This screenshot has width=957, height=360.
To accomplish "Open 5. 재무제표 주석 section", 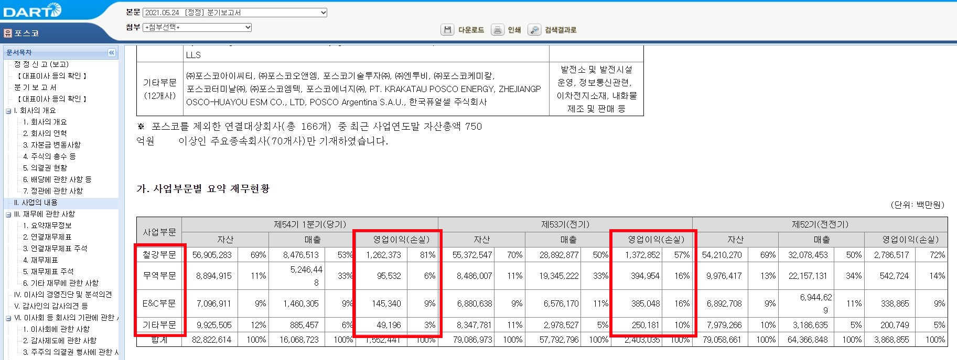I will [48, 272].
